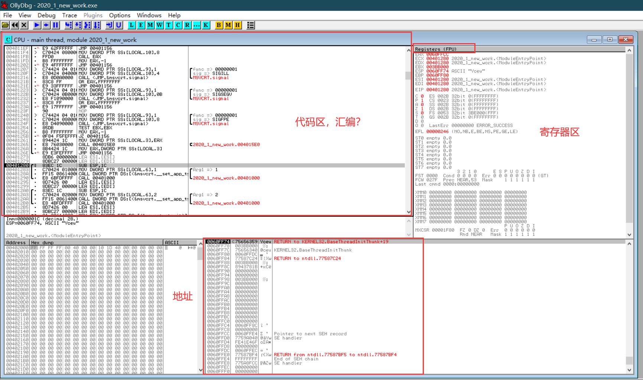Open memory breakpoints with yellow M icon
This screenshot has width=643, height=380.
228,25
